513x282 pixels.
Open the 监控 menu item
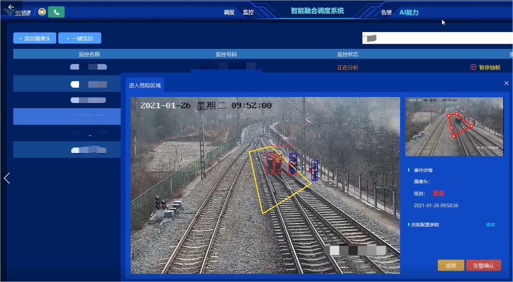pyautogui.click(x=248, y=13)
